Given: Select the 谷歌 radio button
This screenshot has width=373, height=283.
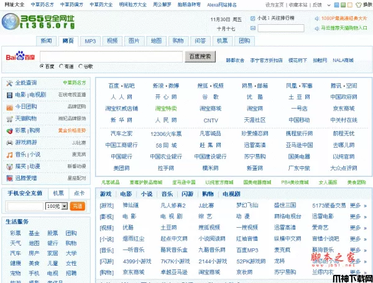Looking at the screenshot, I should (80, 66).
